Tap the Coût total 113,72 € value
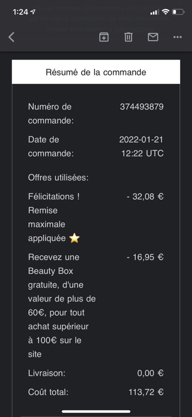Viewport: 192px width, 417px height. (146, 392)
